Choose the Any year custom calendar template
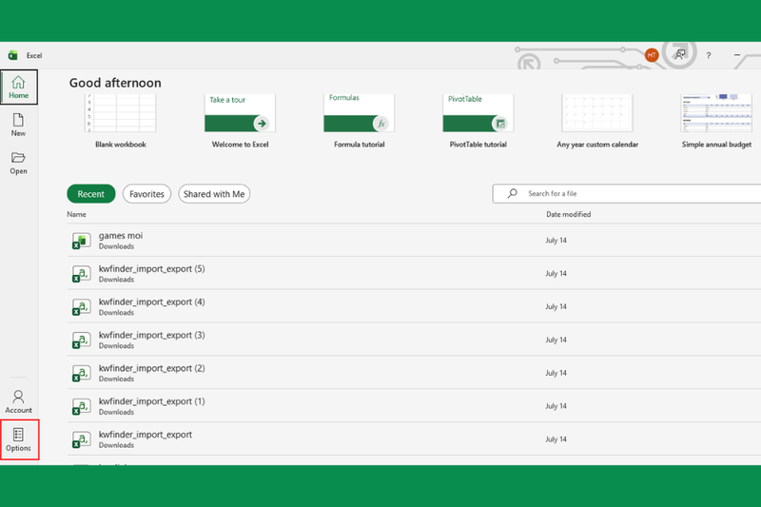761x507 pixels. (597, 122)
